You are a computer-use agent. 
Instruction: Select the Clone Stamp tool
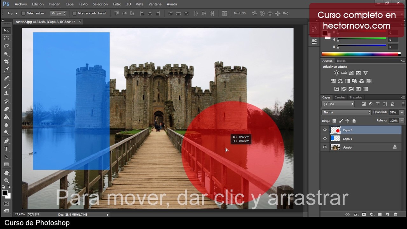click(6, 94)
